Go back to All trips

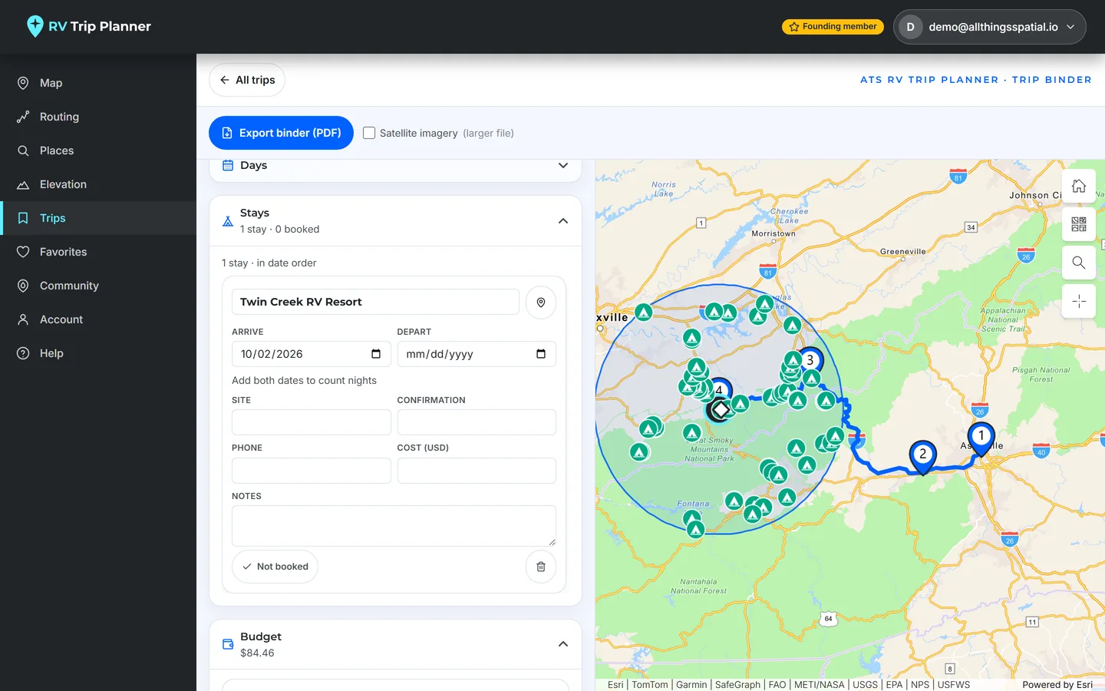(247, 80)
